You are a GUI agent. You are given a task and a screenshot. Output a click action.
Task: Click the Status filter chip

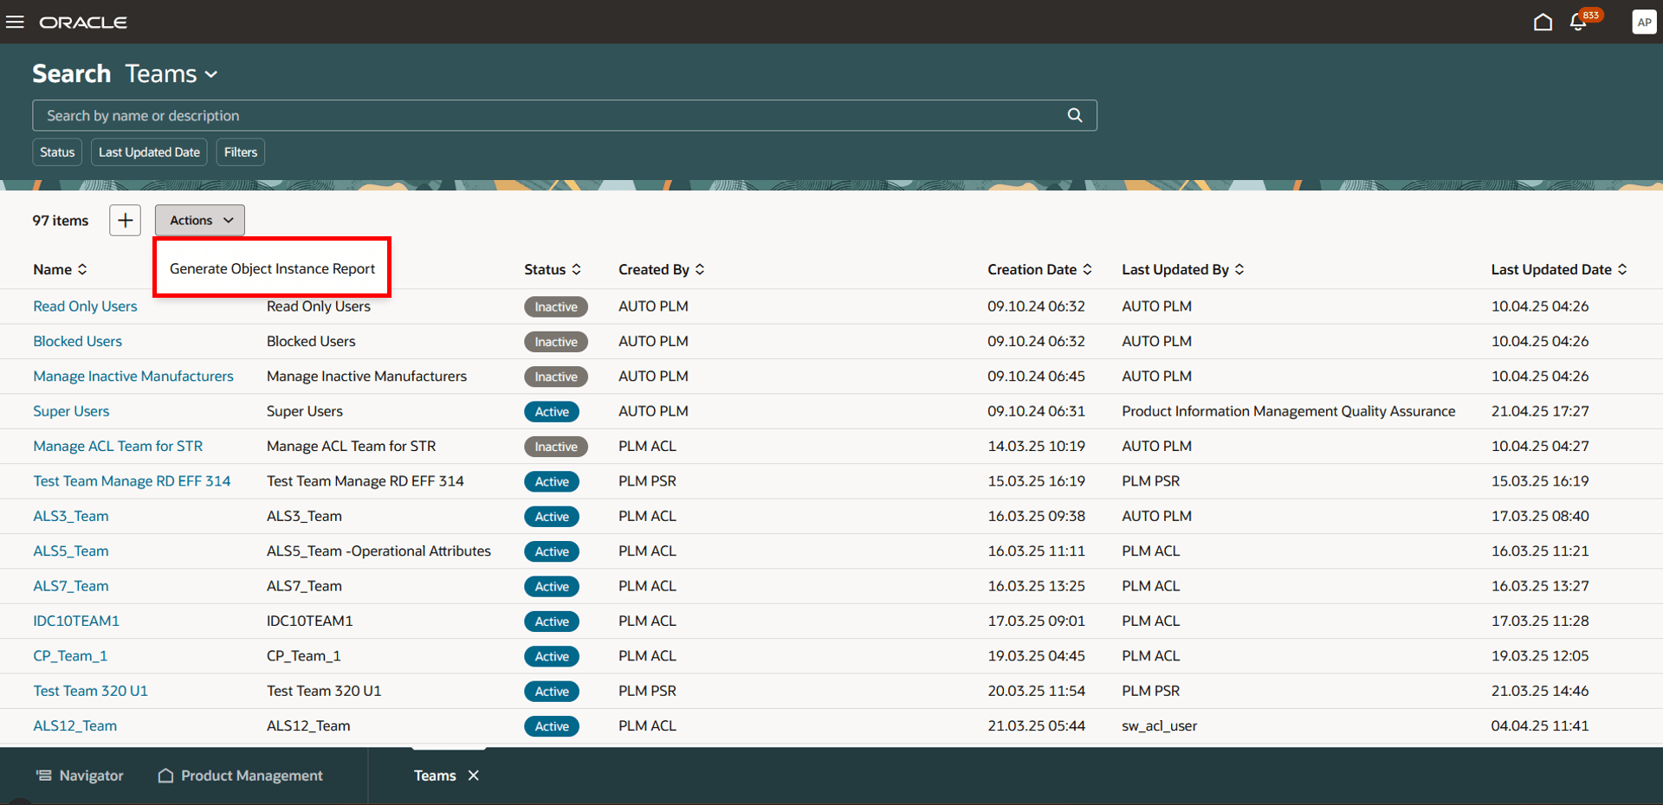point(56,151)
